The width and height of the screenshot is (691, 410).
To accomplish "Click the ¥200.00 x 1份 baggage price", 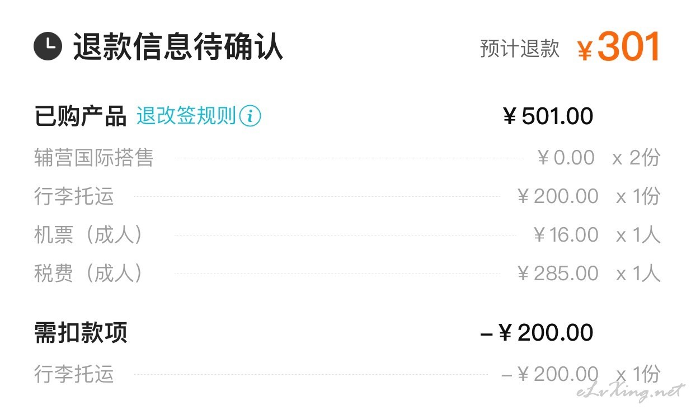I will (589, 196).
